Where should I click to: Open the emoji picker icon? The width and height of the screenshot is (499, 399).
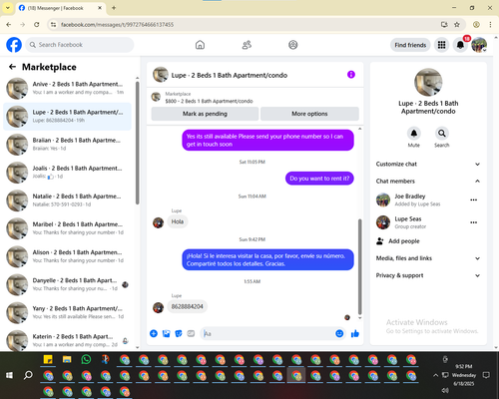[x=339, y=333]
